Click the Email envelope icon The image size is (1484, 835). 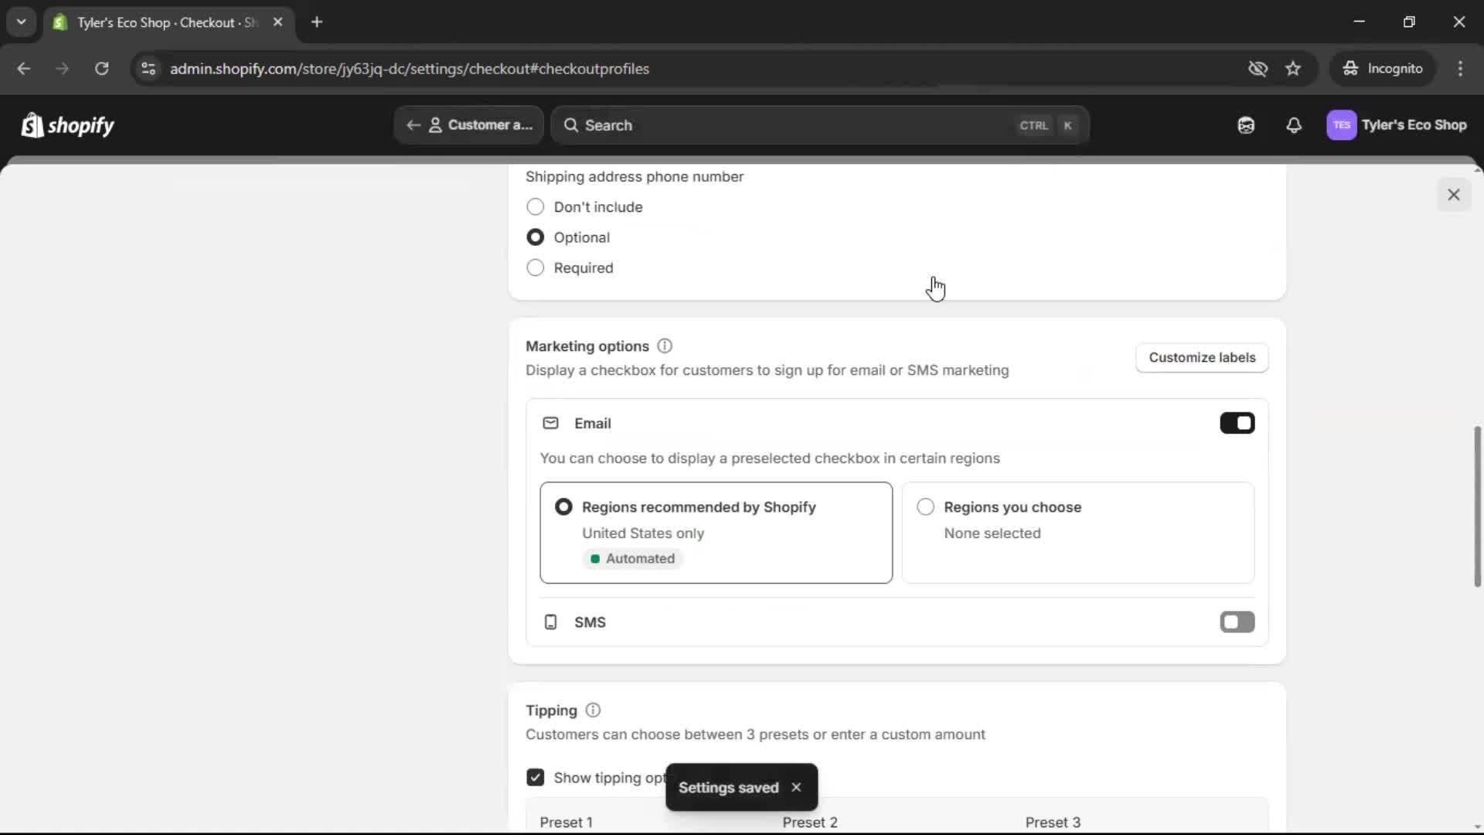point(550,423)
